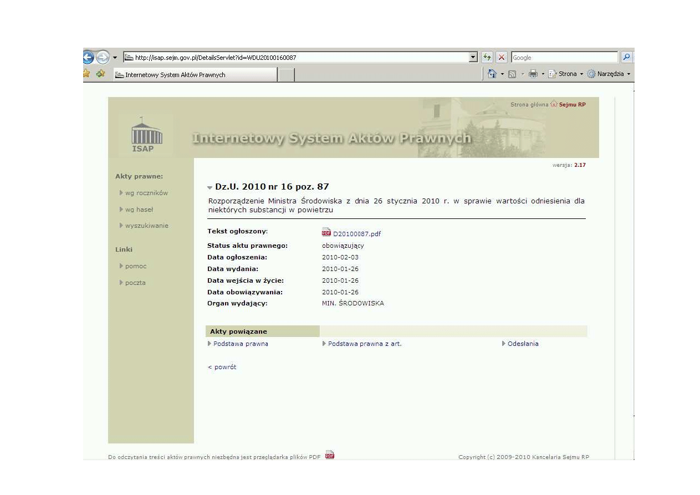Screen dimensions: 700x495
Task: Click the browser Forward arrow button
Action: 103,57
